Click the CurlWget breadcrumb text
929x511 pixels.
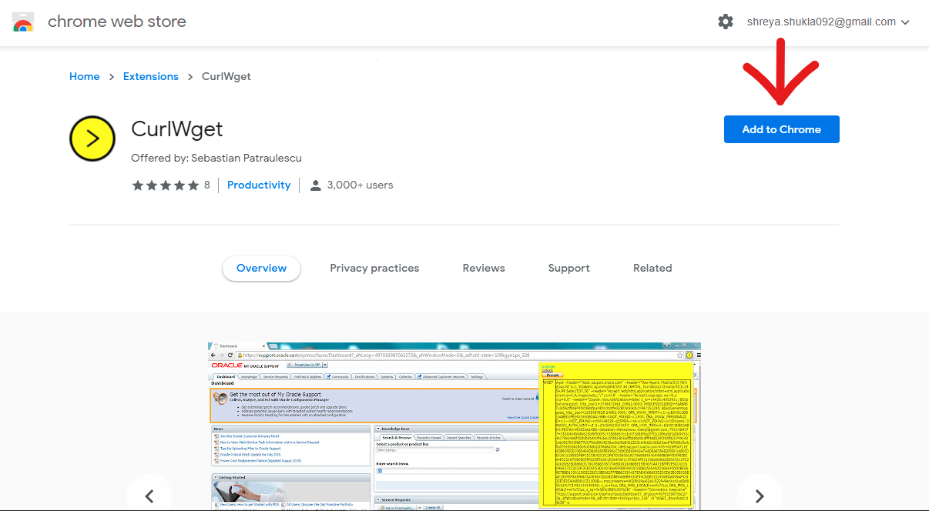click(x=226, y=76)
